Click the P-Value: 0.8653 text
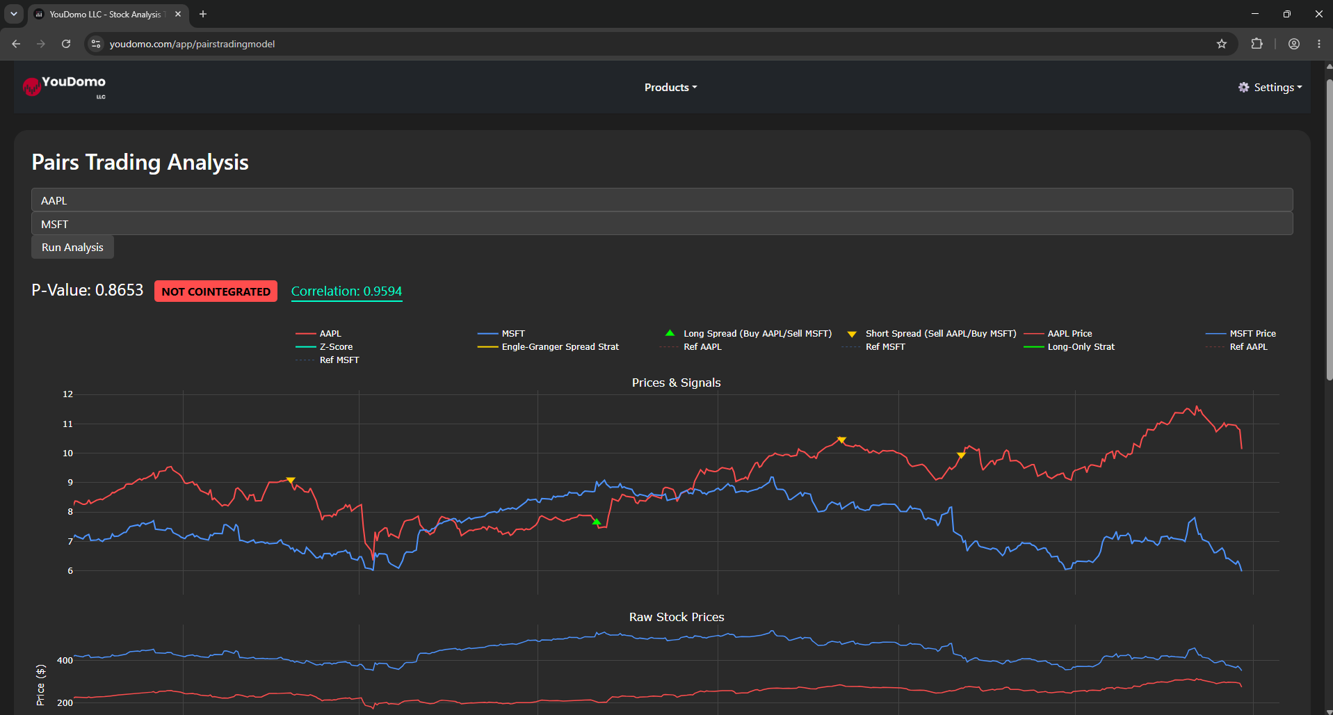 point(88,290)
